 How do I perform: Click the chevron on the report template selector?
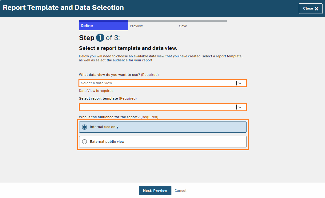pyautogui.click(x=240, y=107)
